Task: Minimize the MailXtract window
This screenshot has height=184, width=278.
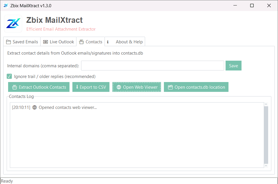Action: [x=235, y=5]
